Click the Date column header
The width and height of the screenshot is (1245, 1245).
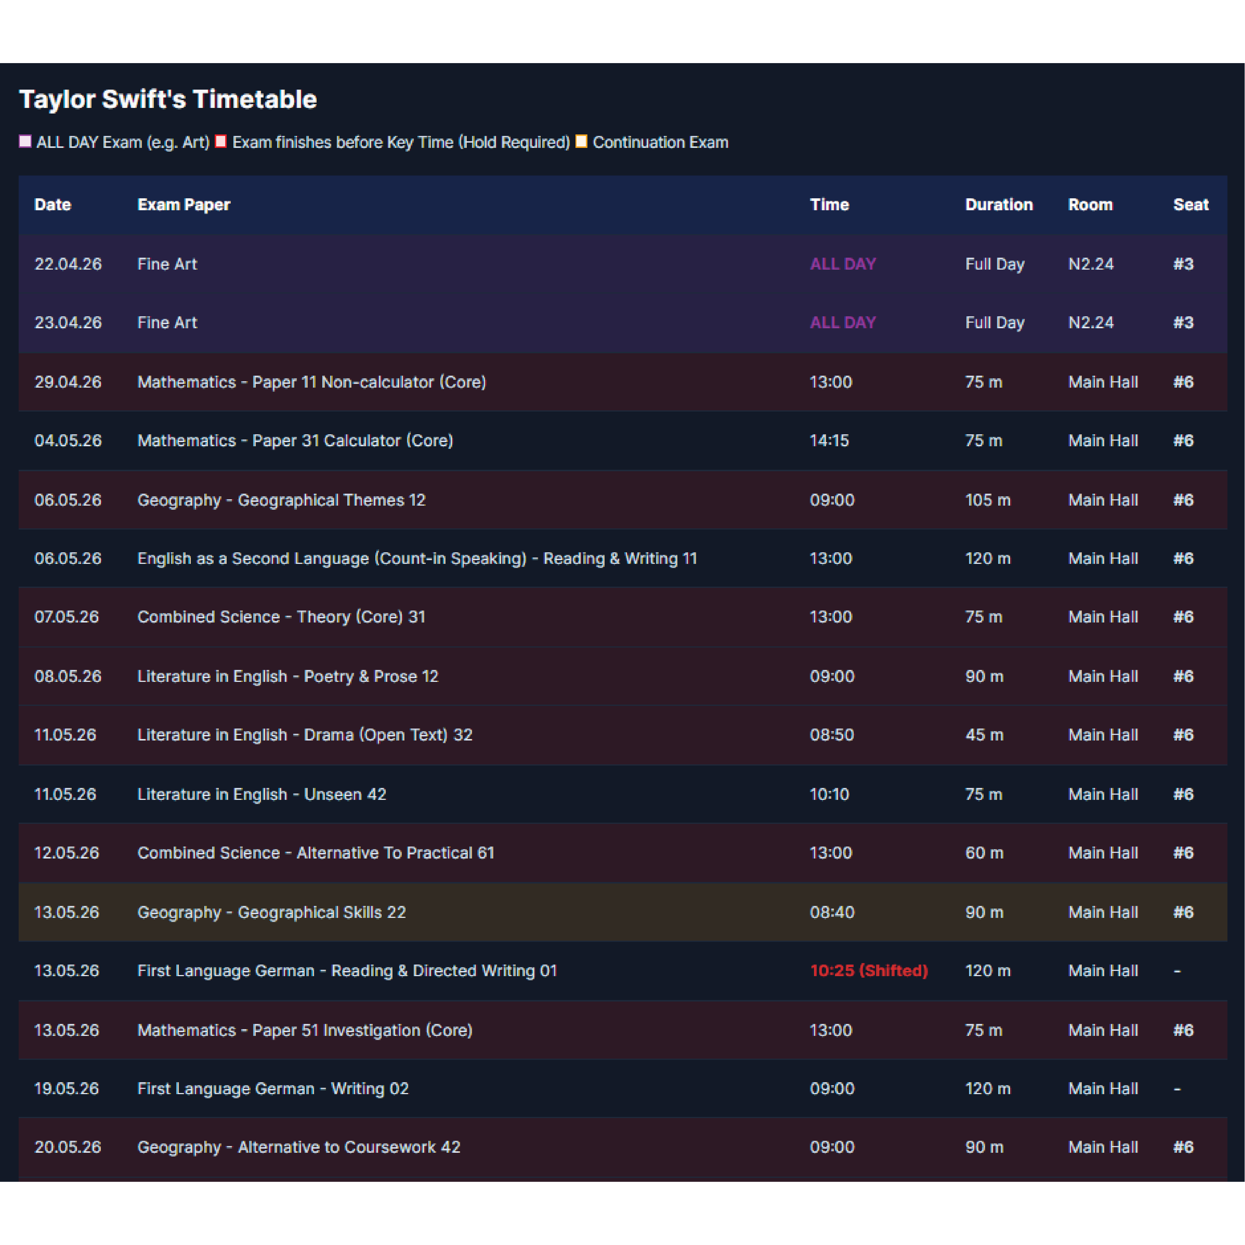pyautogui.click(x=53, y=205)
